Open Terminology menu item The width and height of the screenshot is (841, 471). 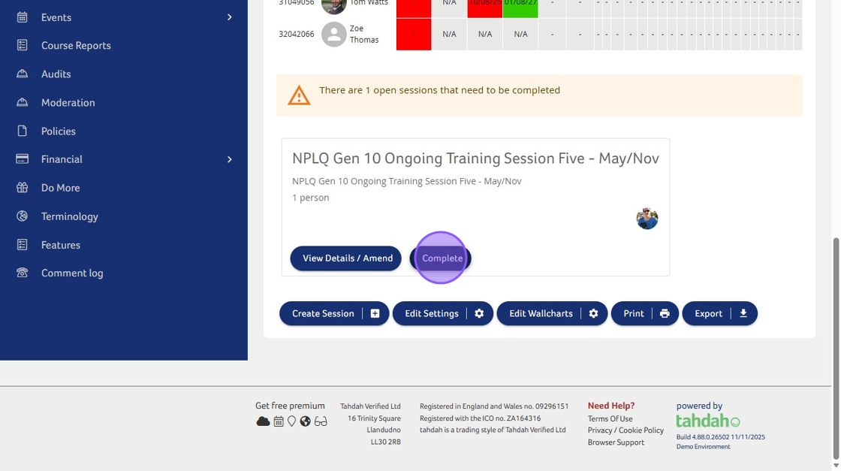coord(70,216)
